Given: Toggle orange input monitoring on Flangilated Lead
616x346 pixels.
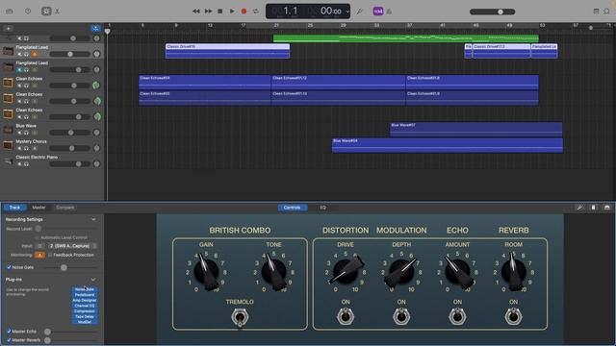Looking at the screenshot, I should 35,54.
